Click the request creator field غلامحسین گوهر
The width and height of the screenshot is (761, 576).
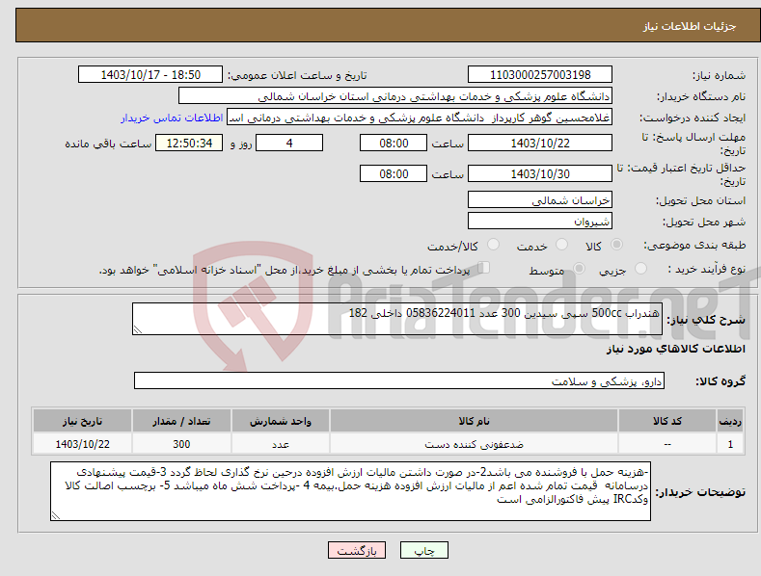tap(420, 118)
